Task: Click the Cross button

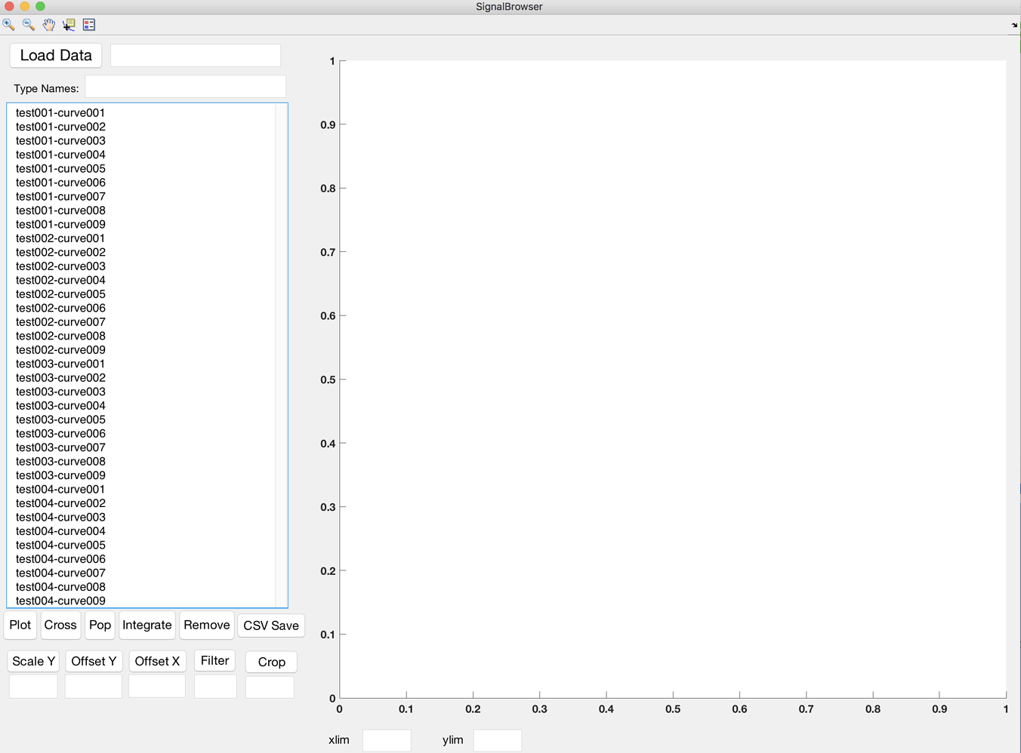Action: pos(60,625)
